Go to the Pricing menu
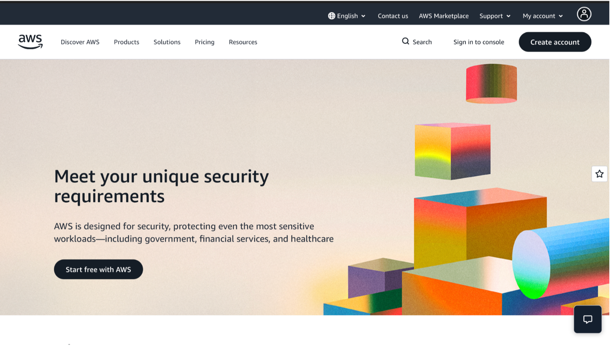 point(204,42)
